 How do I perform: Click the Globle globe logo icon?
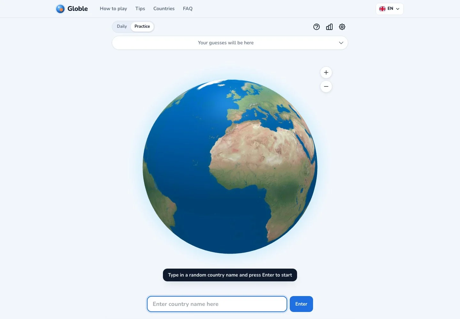[60, 9]
